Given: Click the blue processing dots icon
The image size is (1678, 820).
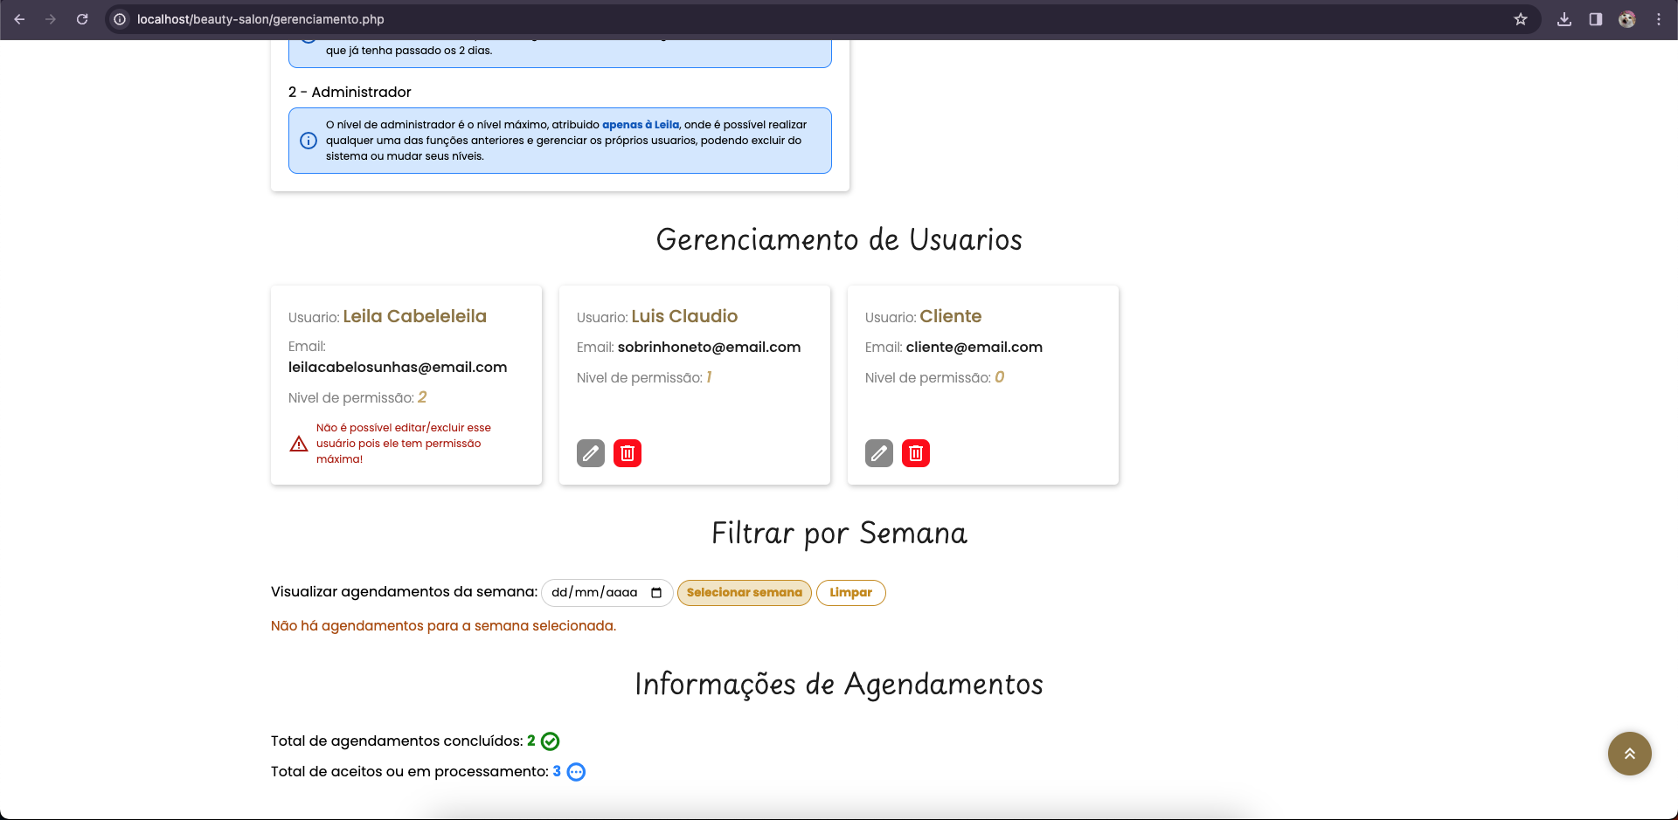Looking at the screenshot, I should pos(576,772).
